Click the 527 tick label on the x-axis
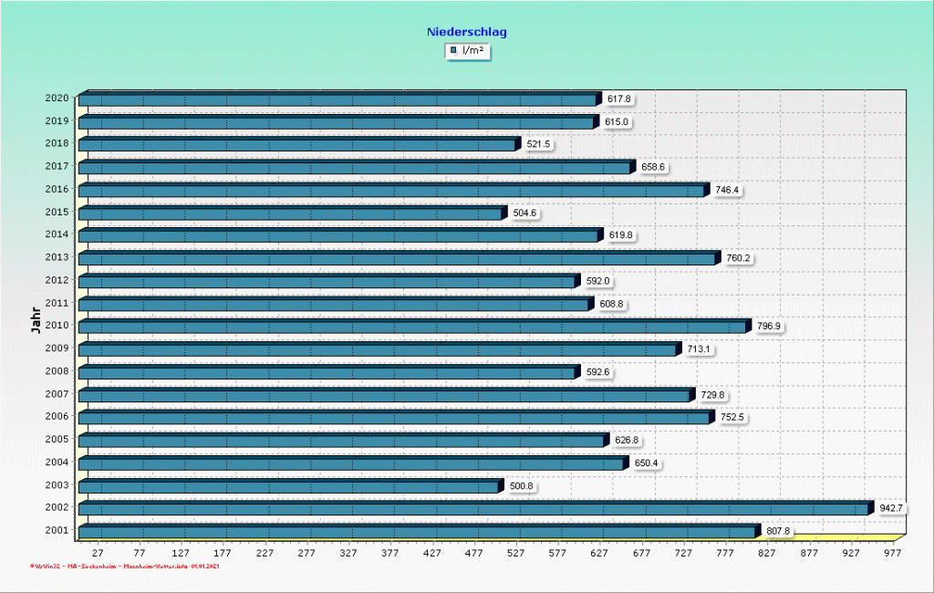The width and height of the screenshot is (934, 593). click(x=516, y=552)
